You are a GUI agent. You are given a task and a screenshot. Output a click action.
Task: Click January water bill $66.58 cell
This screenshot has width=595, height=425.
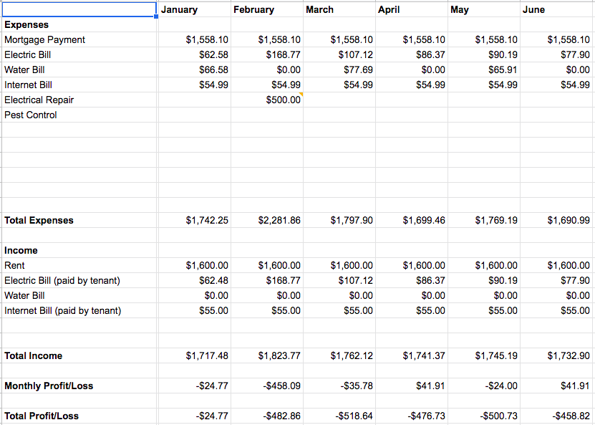[194, 70]
